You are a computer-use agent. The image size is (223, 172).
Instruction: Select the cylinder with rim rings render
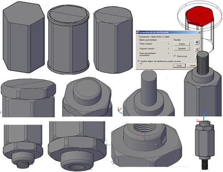click(68, 39)
